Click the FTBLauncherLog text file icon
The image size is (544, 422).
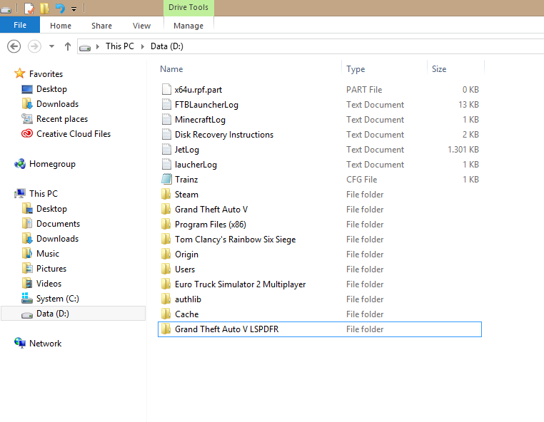point(166,104)
